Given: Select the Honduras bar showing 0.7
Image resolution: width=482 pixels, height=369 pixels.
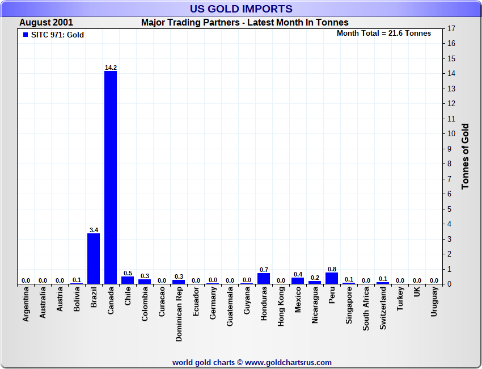Looking at the screenshot, I should click(264, 279).
